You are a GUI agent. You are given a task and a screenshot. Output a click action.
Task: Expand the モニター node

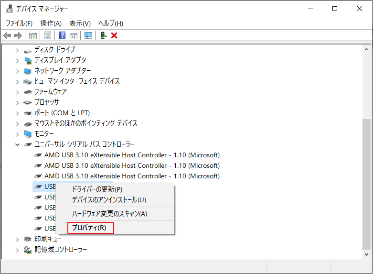[x=17, y=134]
